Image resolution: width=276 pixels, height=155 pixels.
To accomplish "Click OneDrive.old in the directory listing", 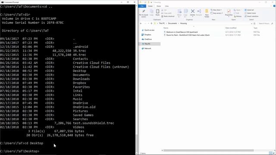I will tap(84, 107).
